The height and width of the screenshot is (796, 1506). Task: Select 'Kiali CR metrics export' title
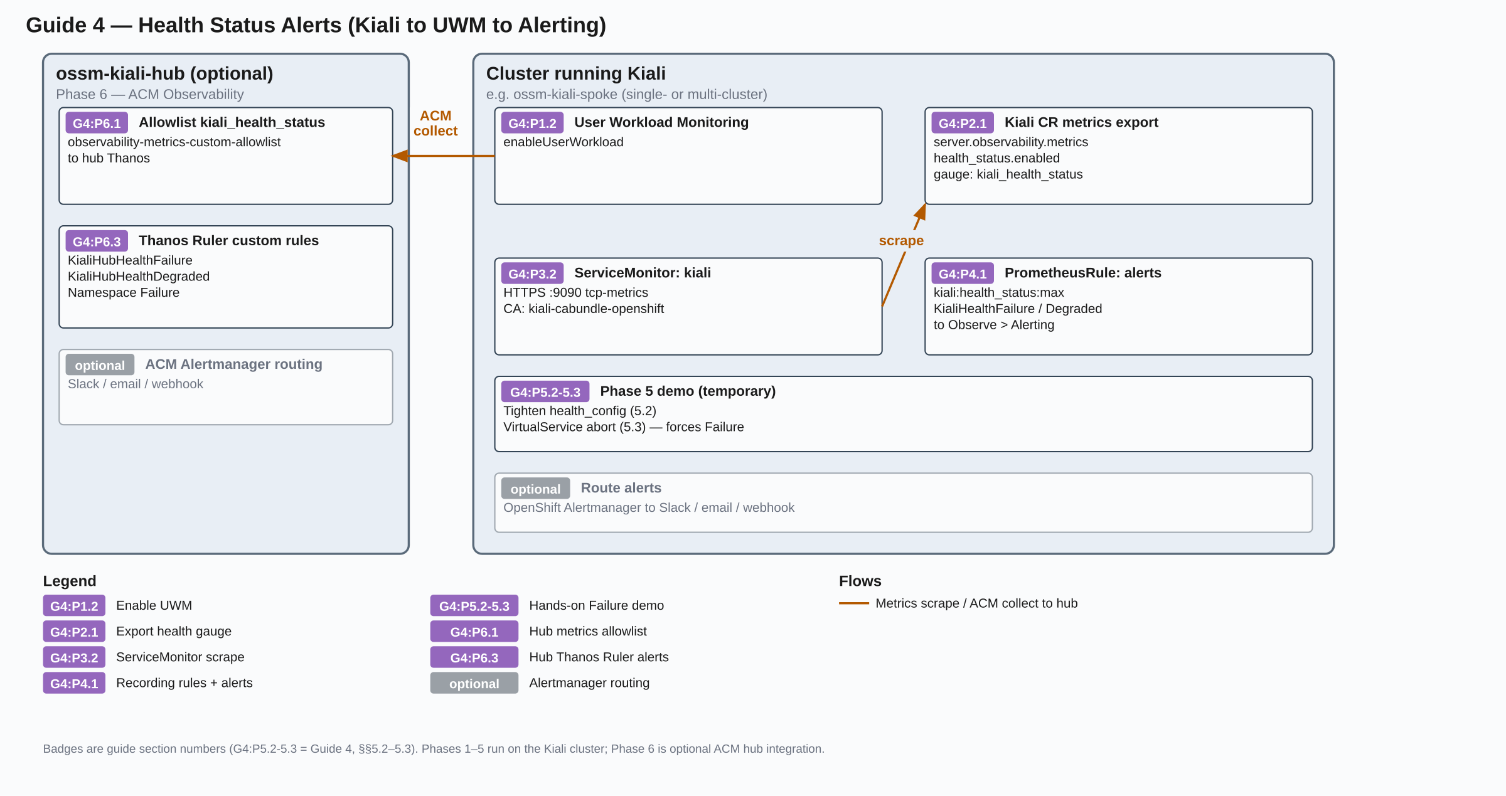pyautogui.click(x=1081, y=122)
